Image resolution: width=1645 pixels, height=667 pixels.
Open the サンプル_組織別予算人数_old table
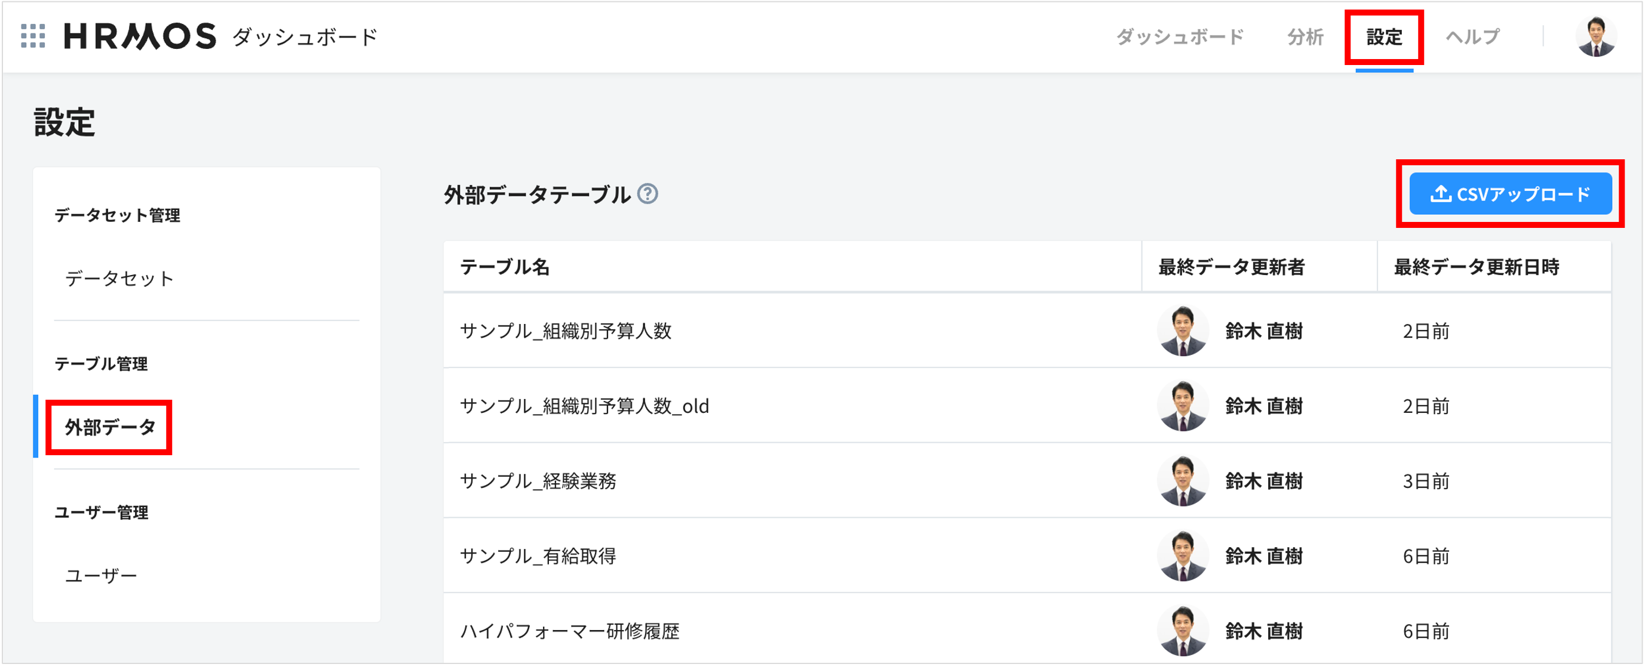[585, 406]
